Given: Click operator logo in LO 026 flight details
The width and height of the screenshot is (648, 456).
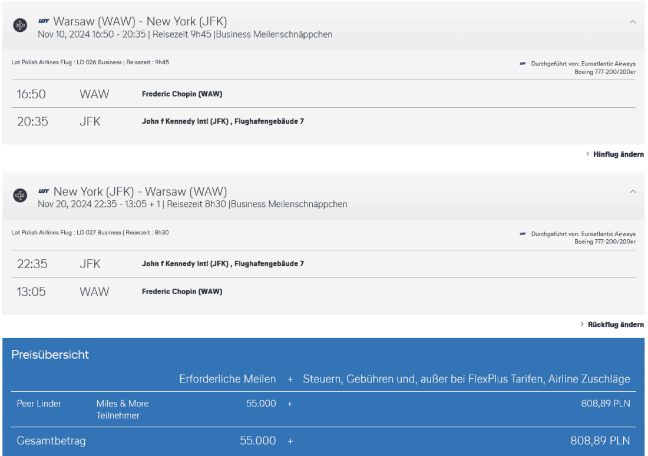Looking at the screenshot, I should tap(523, 63).
